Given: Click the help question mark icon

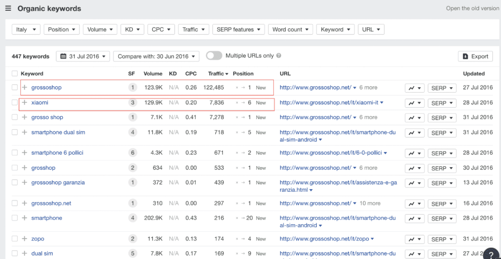Looking at the screenshot, I should [x=491, y=254].
